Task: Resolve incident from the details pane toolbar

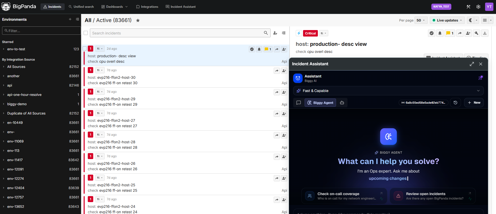Action: point(432,33)
